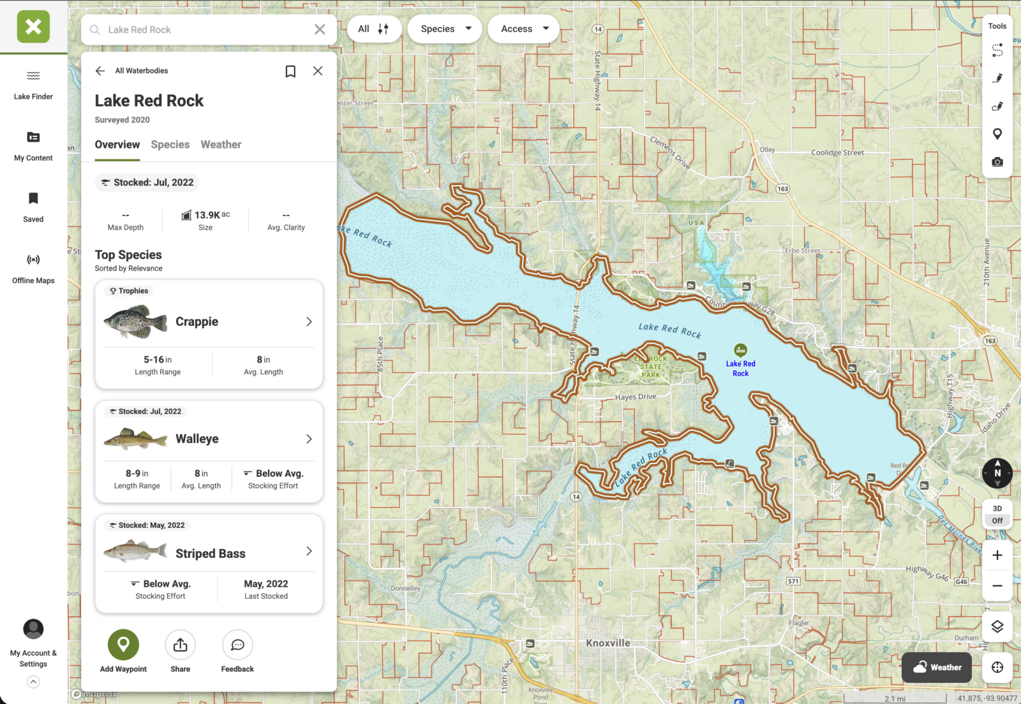Screen dimensions: 1021x704
Task: Open the map layers icon
Action: [997, 627]
